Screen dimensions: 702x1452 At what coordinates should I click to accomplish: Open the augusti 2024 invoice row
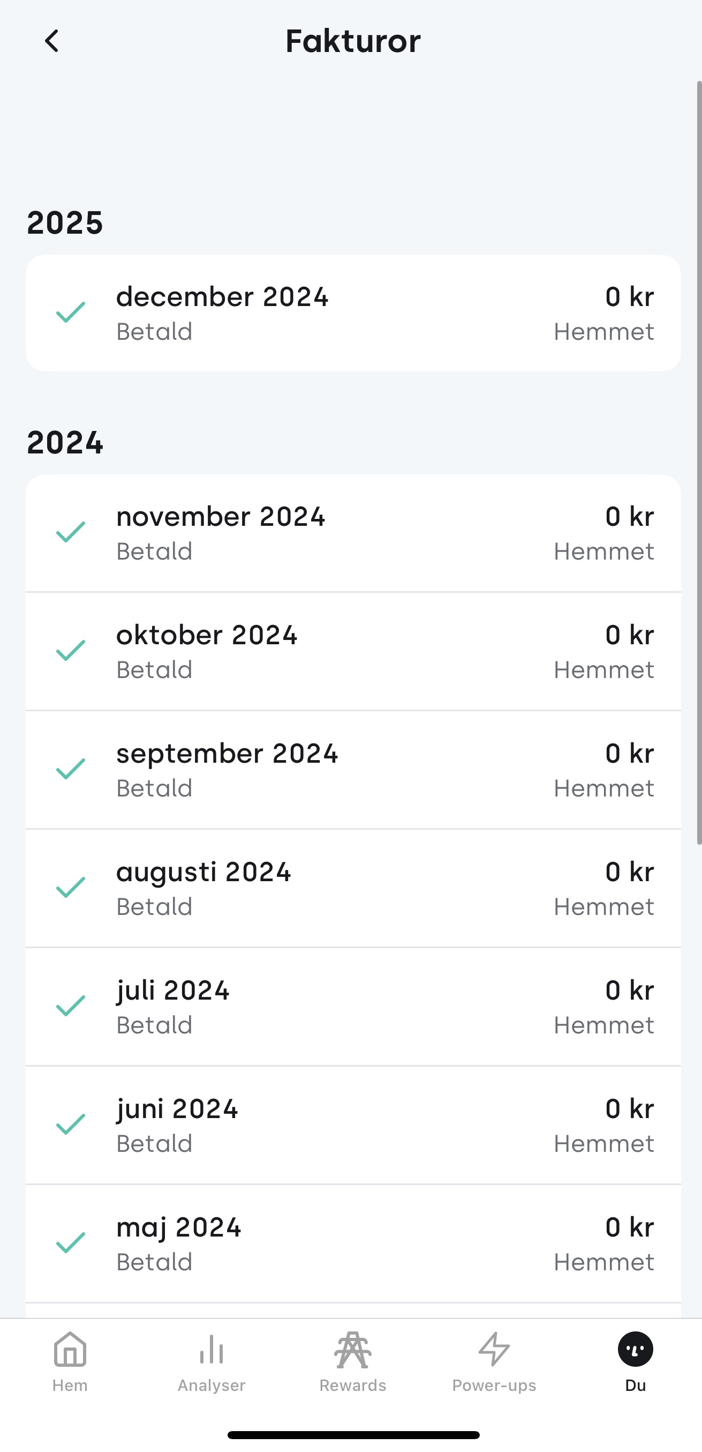click(x=353, y=888)
